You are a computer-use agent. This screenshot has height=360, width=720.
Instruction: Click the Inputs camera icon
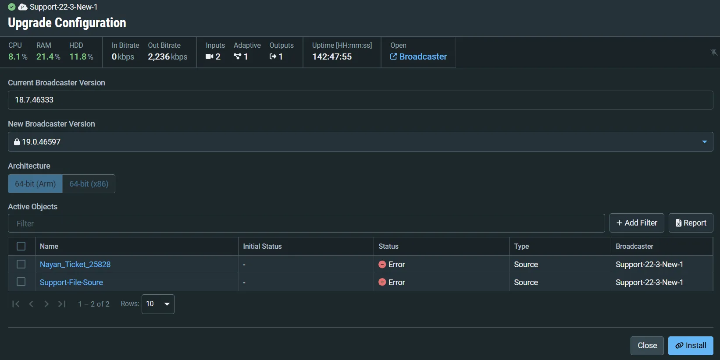[209, 56]
